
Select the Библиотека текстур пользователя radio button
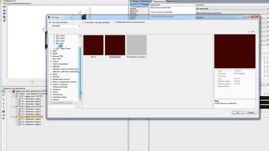pyautogui.click(x=114, y=22)
